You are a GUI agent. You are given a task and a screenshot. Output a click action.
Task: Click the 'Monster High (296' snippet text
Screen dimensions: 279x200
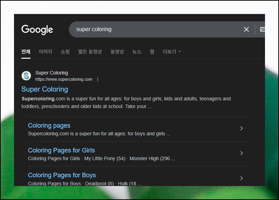149,159
